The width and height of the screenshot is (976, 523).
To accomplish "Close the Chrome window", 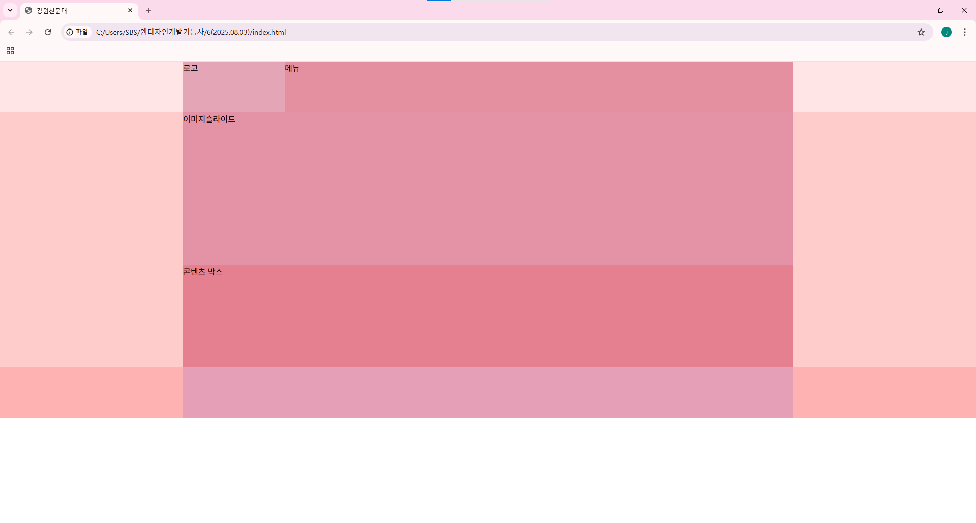I will 964,10.
